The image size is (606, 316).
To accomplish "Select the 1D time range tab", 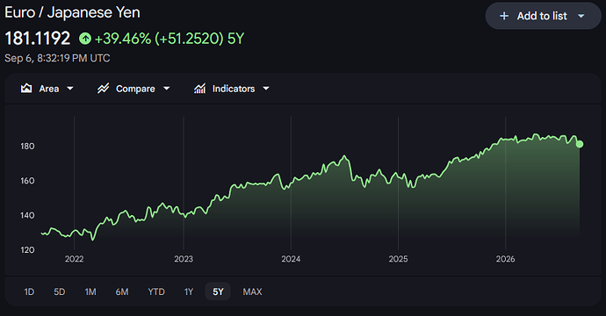I will point(29,291).
